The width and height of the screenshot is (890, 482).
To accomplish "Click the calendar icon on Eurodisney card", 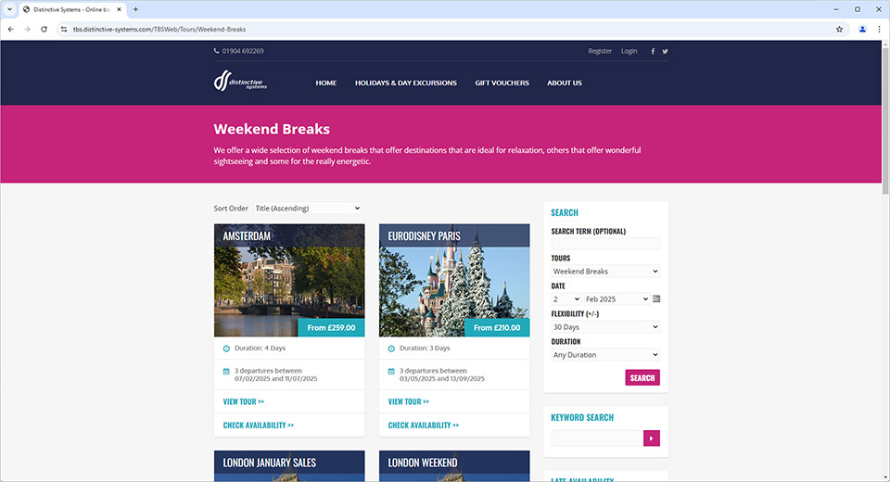I will coord(391,372).
